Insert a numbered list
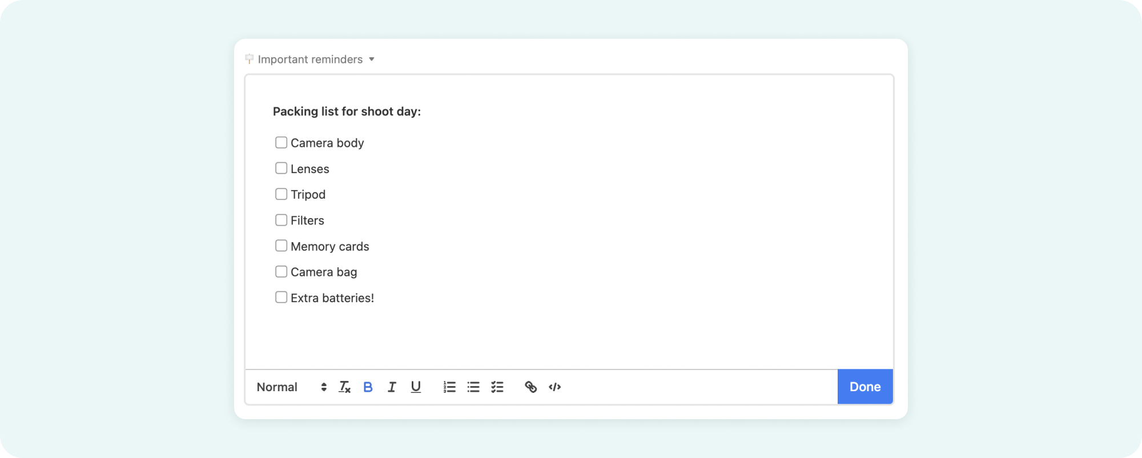The width and height of the screenshot is (1142, 458). (x=449, y=387)
